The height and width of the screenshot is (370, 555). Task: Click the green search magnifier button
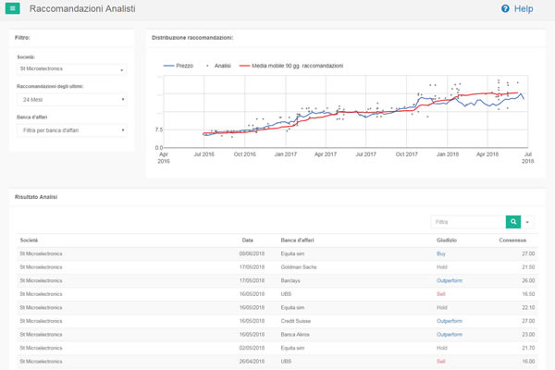click(513, 222)
